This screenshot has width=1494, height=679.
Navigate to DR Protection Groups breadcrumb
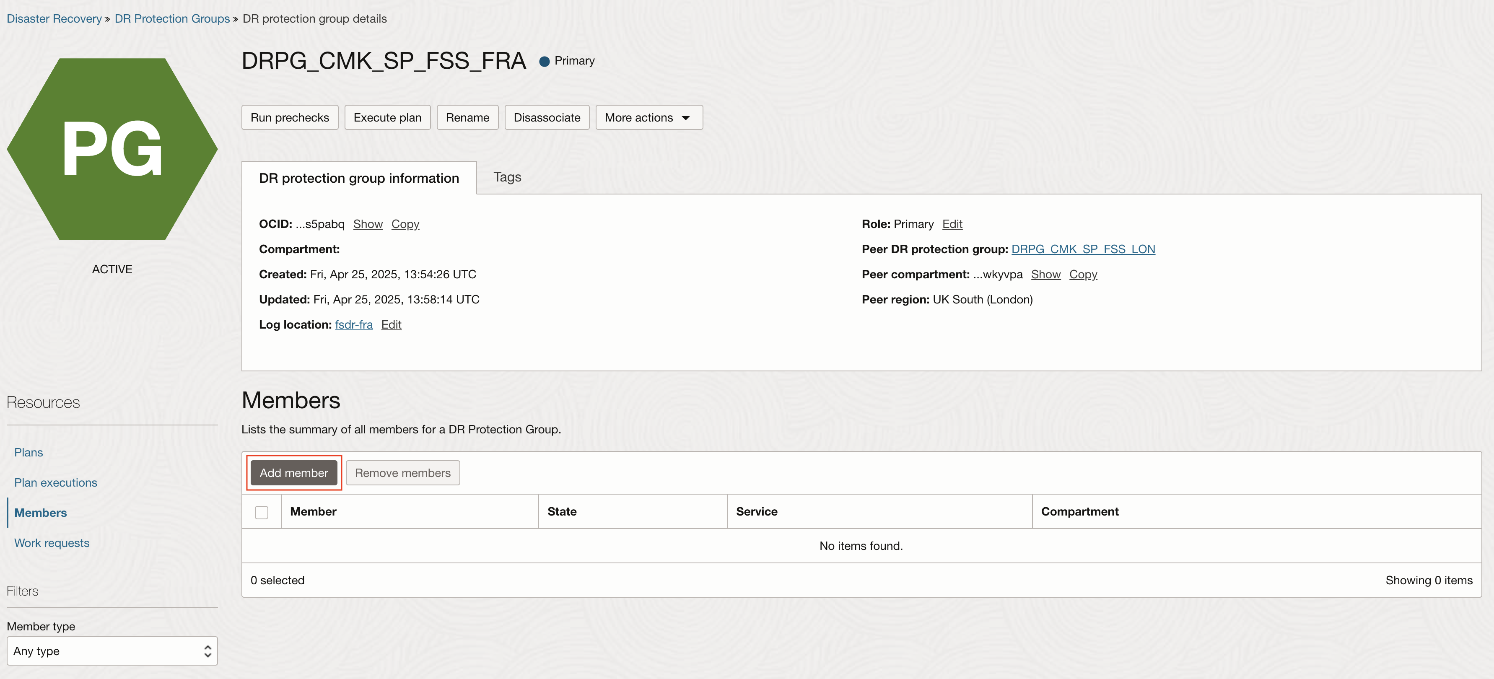[172, 18]
